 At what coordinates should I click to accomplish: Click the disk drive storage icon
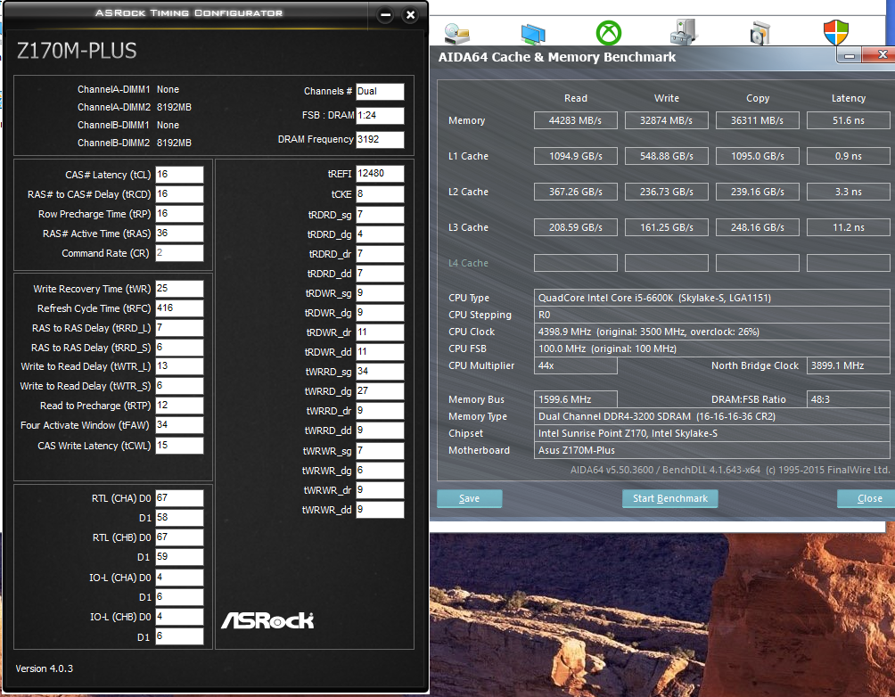456,34
